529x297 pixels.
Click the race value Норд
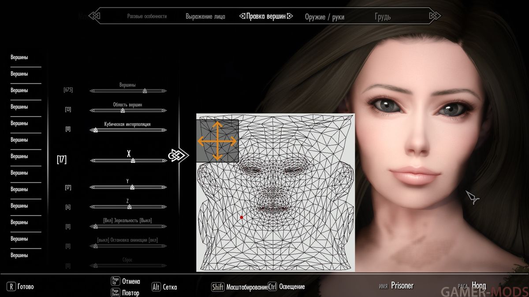coord(479,286)
